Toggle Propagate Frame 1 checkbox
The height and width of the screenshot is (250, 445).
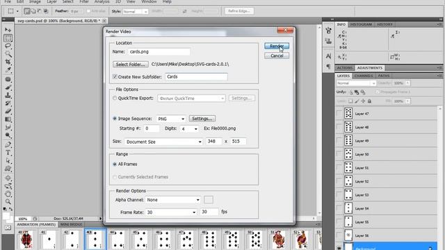point(378,92)
